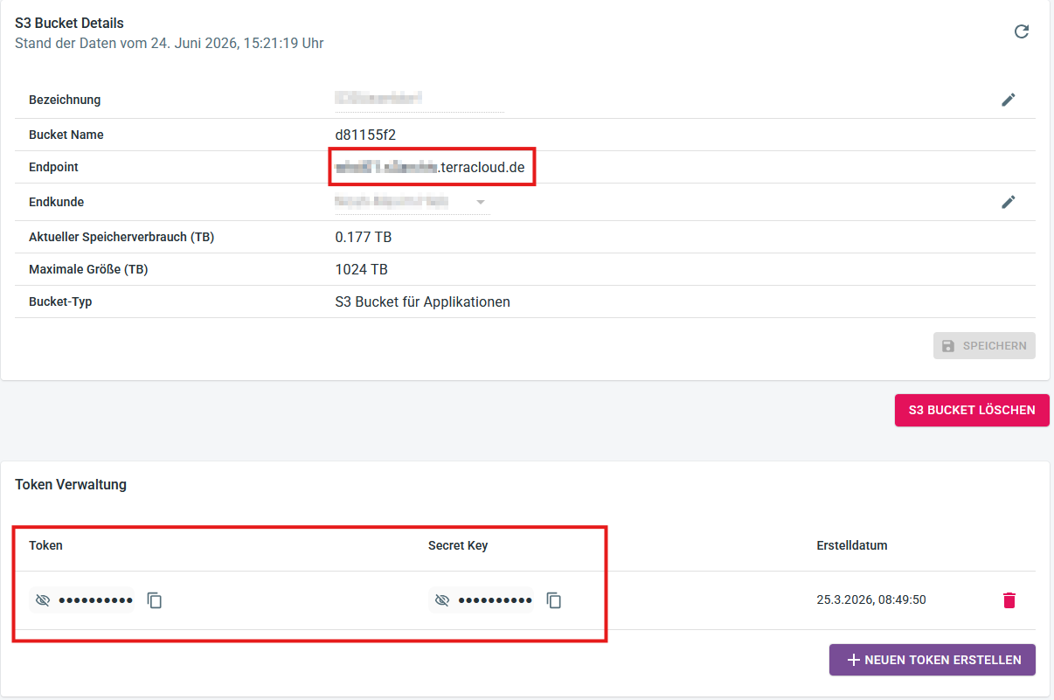Viewport: 1054px width, 700px height.
Task: Click the Stand der Daten timestamp
Action: 170,42
